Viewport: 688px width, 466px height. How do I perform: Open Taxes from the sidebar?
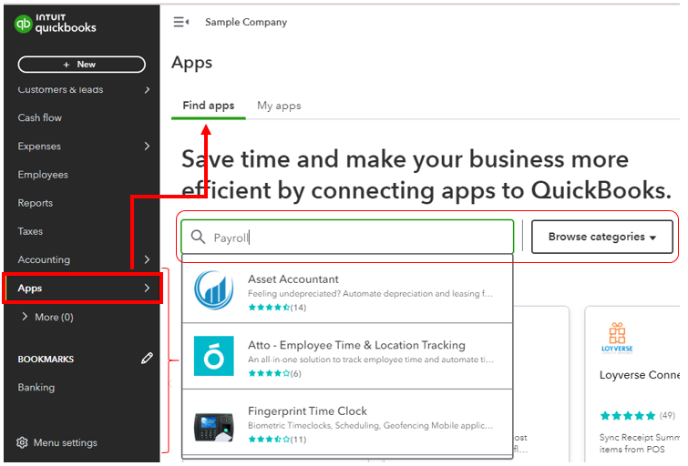(x=30, y=231)
